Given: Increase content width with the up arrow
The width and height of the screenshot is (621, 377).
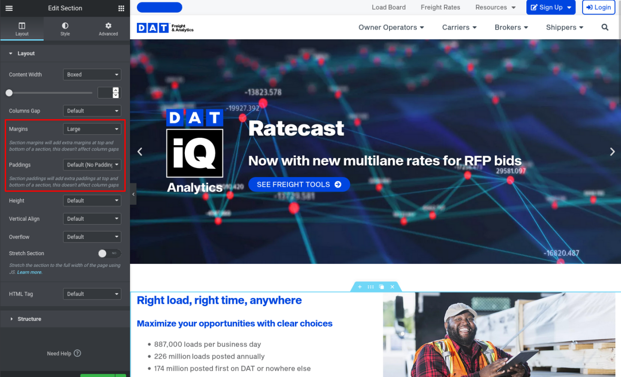Looking at the screenshot, I should click(x=115, y=90).
